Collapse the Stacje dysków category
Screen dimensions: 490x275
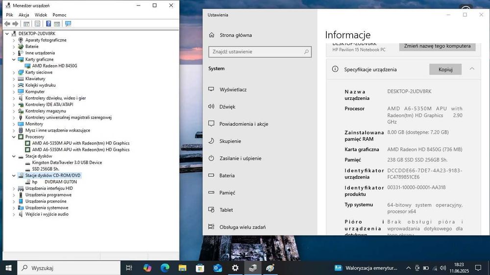click(14, 156)
